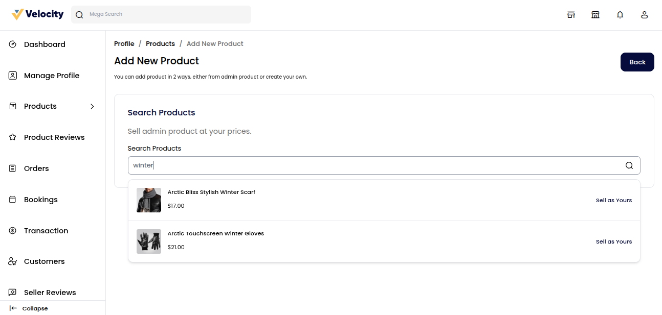Open notifications bell icon
The width and height of the screenshot is (662, 315).
[x=620, y=15]
